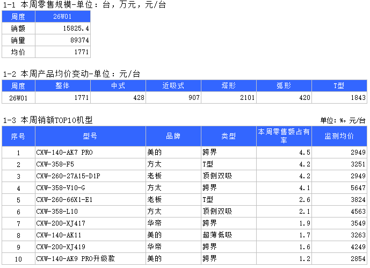The width and height of the screenshot is (370, 268).
Task: Click the 监测均价 column header
Action: 339,136
